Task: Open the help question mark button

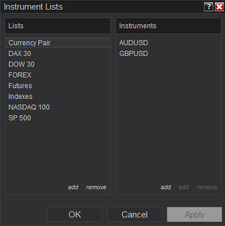Action: pos(209,7)
